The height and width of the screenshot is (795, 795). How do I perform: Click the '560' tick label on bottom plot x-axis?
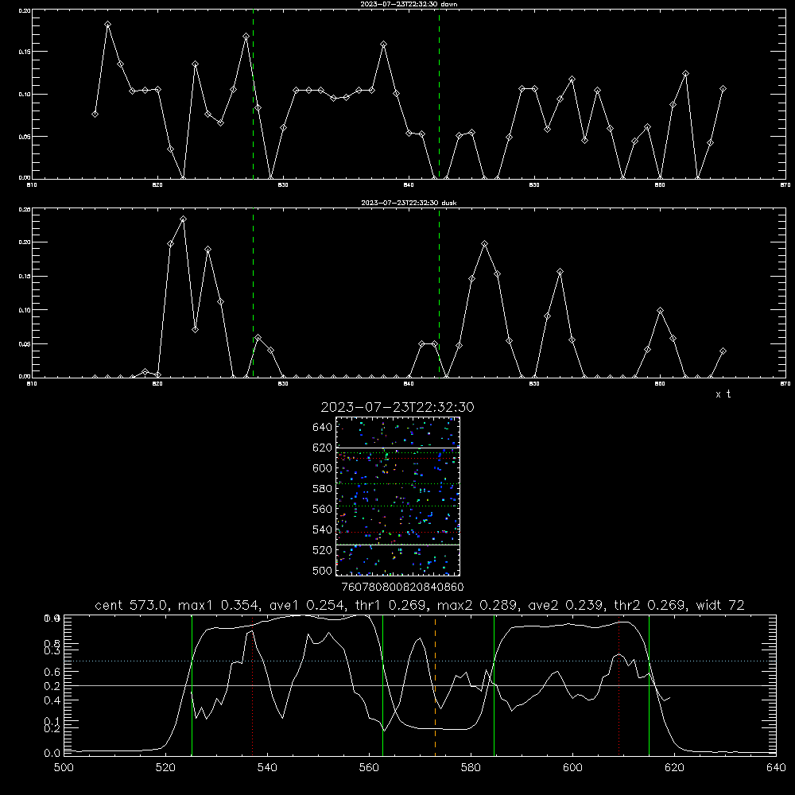pyautogui.click(x=369, y=768)
